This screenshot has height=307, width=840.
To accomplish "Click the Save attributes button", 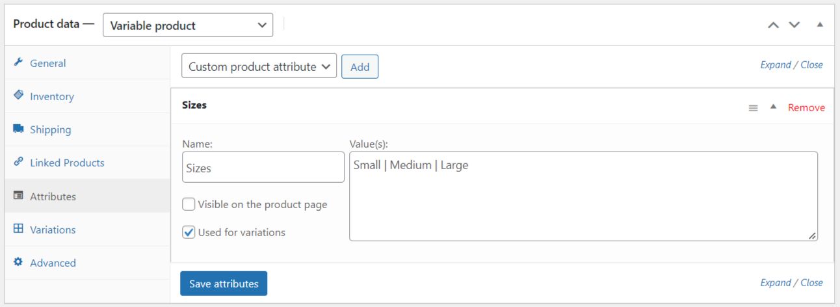I will point(224,284).
